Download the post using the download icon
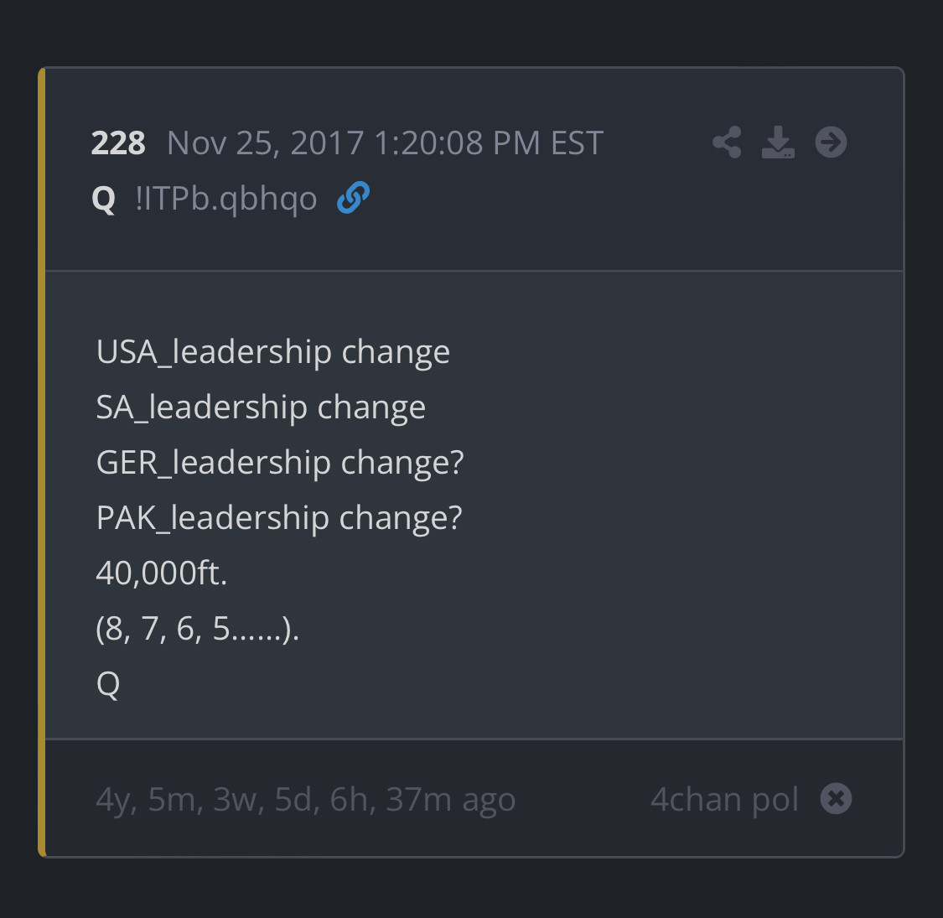 pyautogui.click(x=778, y=143)
